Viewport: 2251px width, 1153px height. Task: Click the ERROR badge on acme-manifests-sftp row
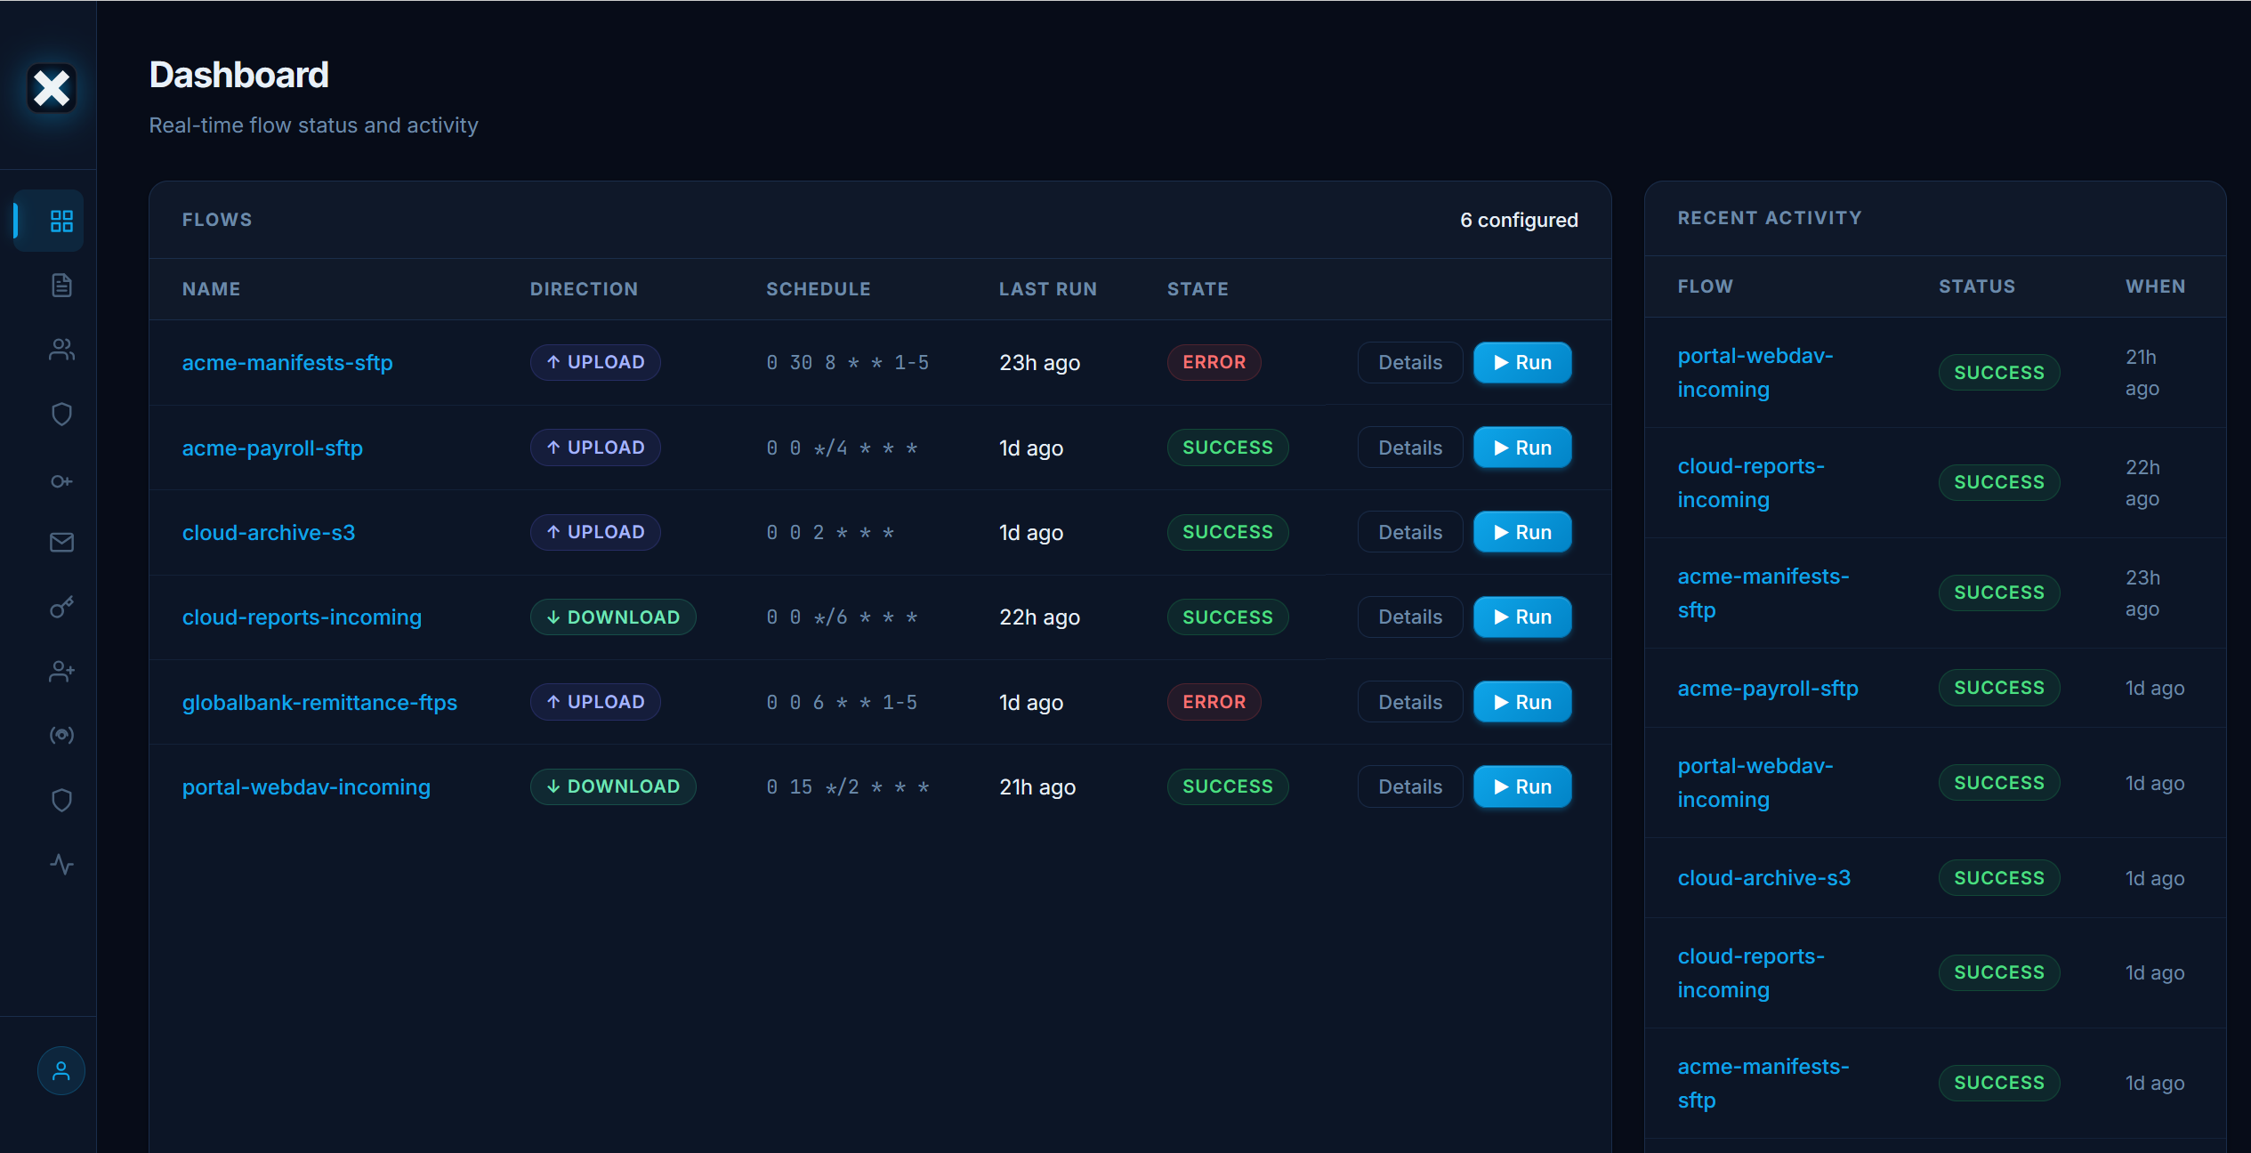coord(1214,362)
